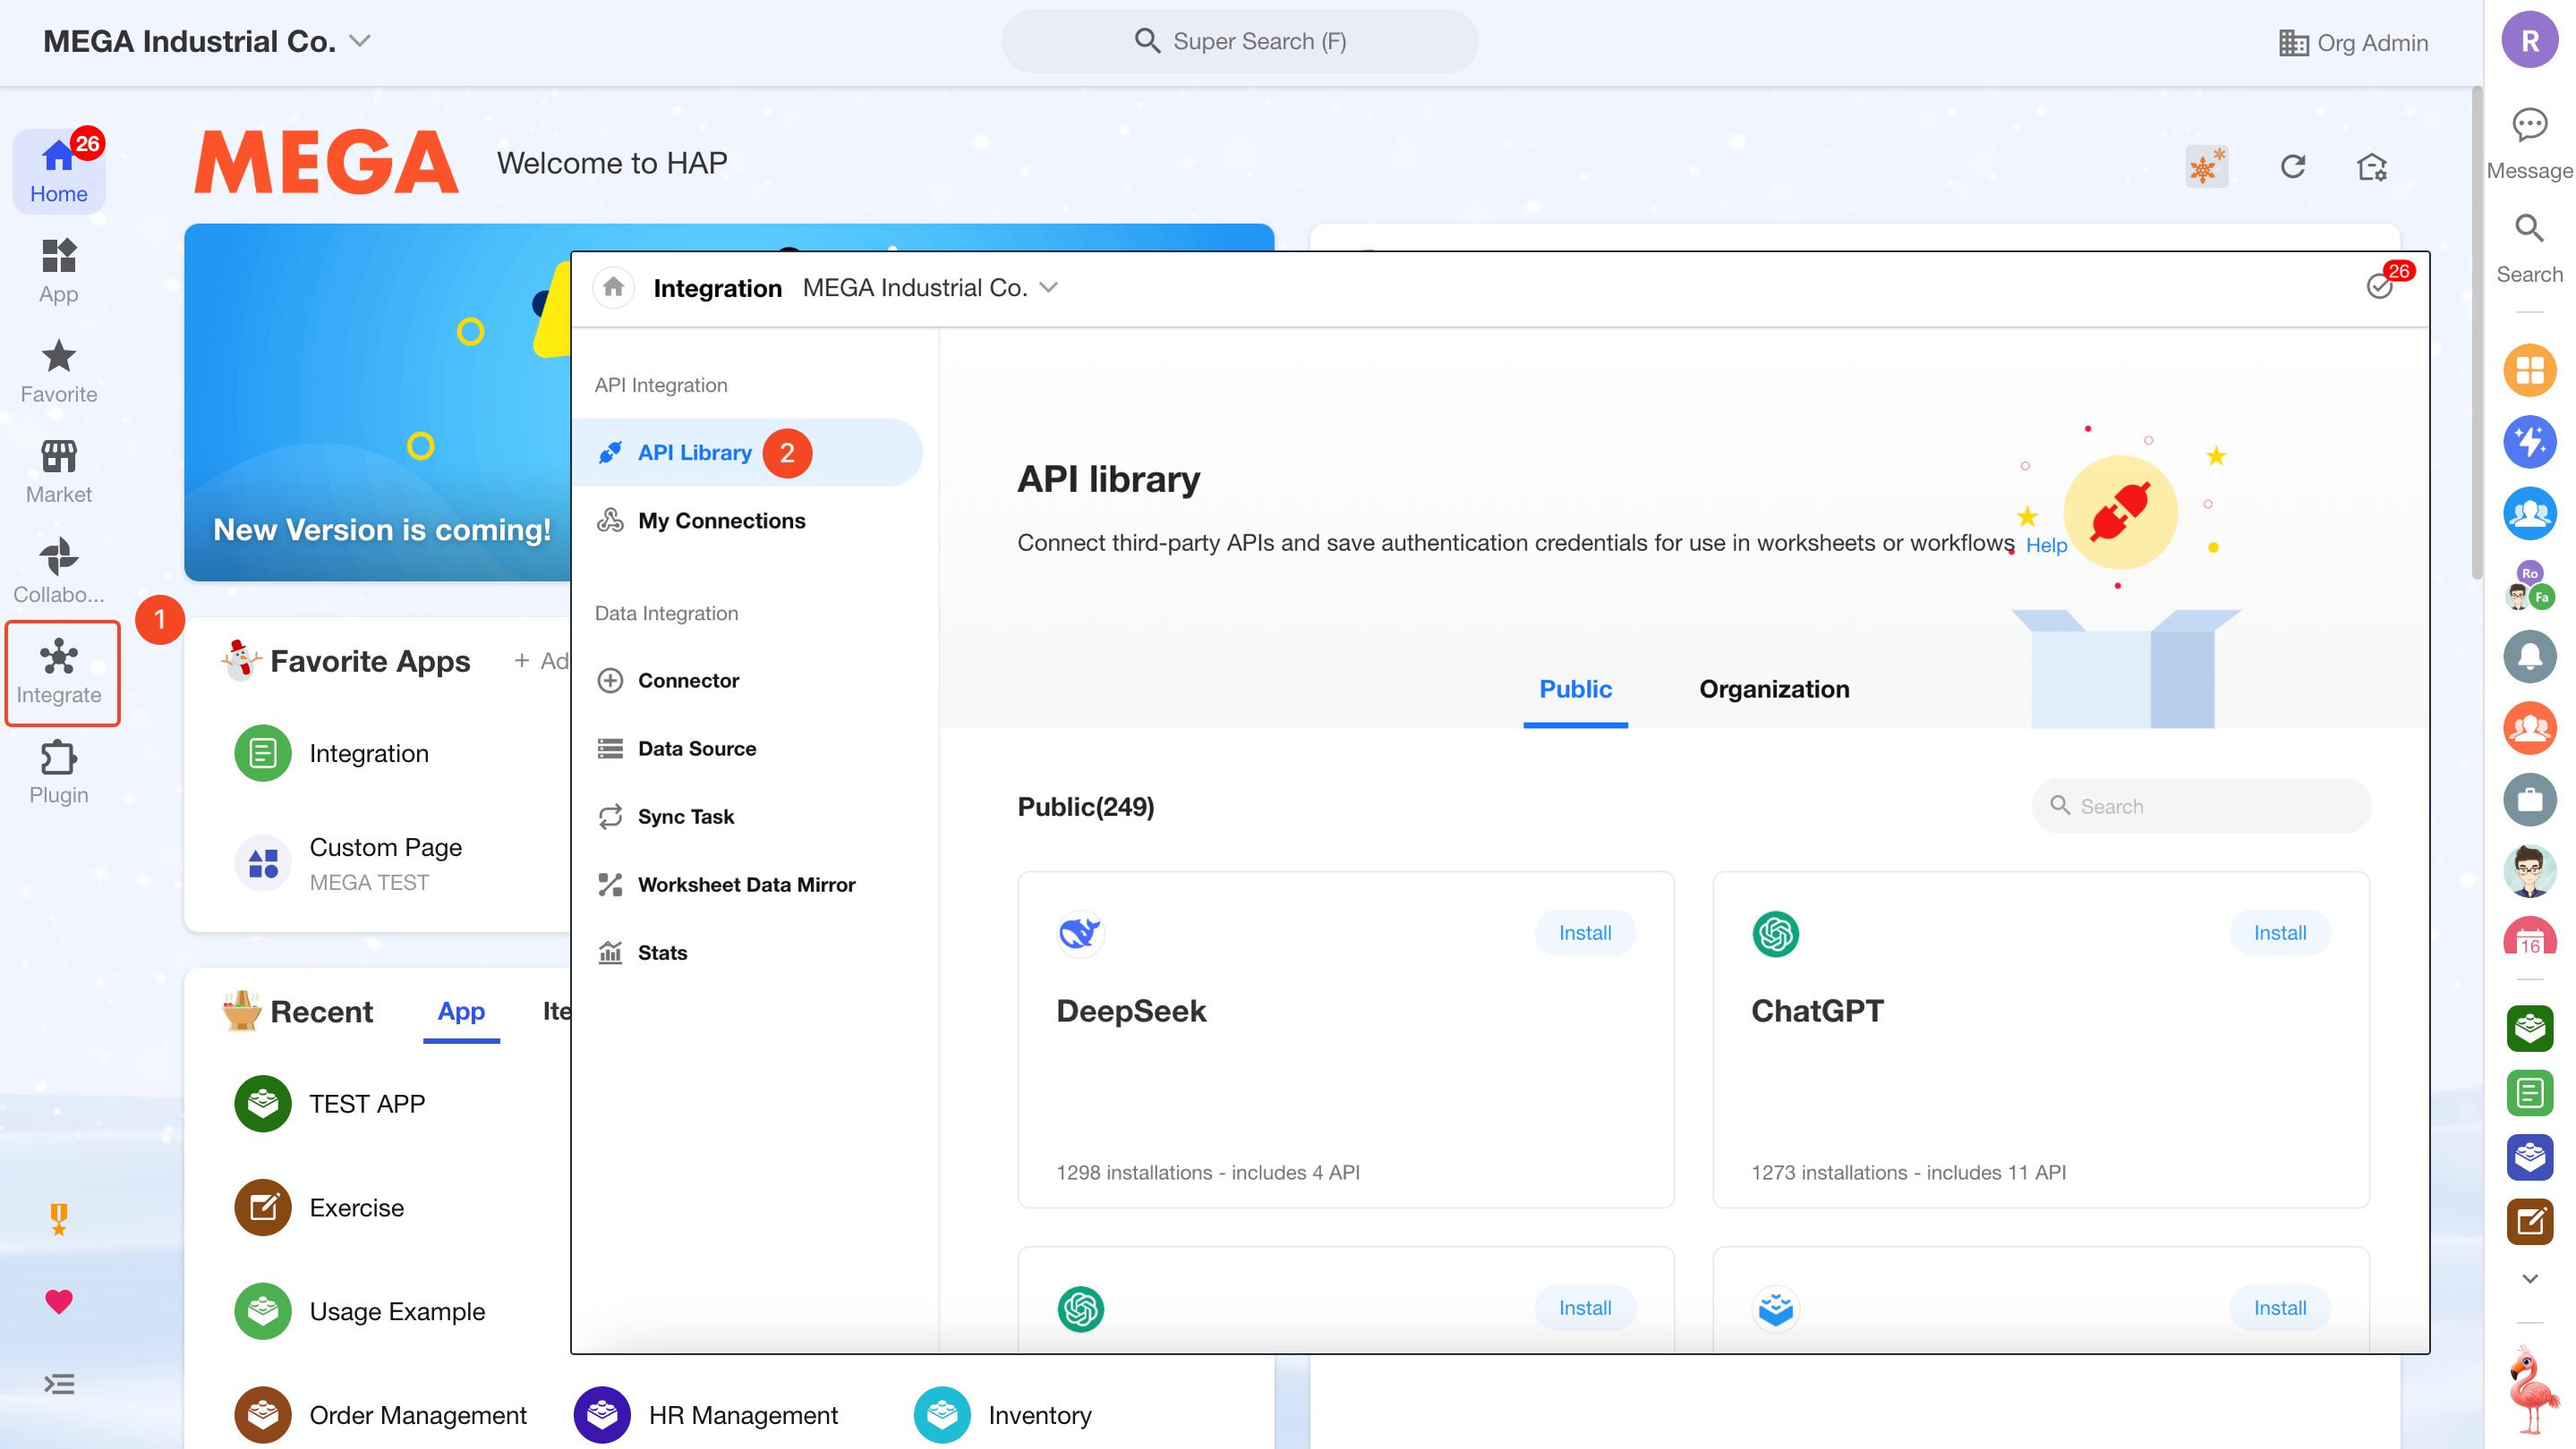Viewport: 2576px width, 1449px height.
Task: Click the snowflake theme toggle icon
Action: 2206,165
